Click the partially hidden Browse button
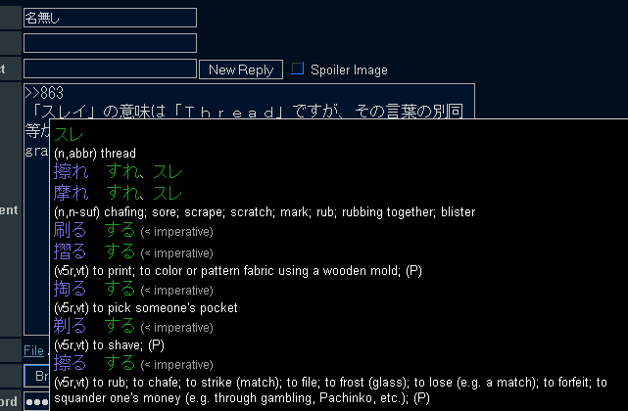The image size is (628, 411). click(37, 376)
